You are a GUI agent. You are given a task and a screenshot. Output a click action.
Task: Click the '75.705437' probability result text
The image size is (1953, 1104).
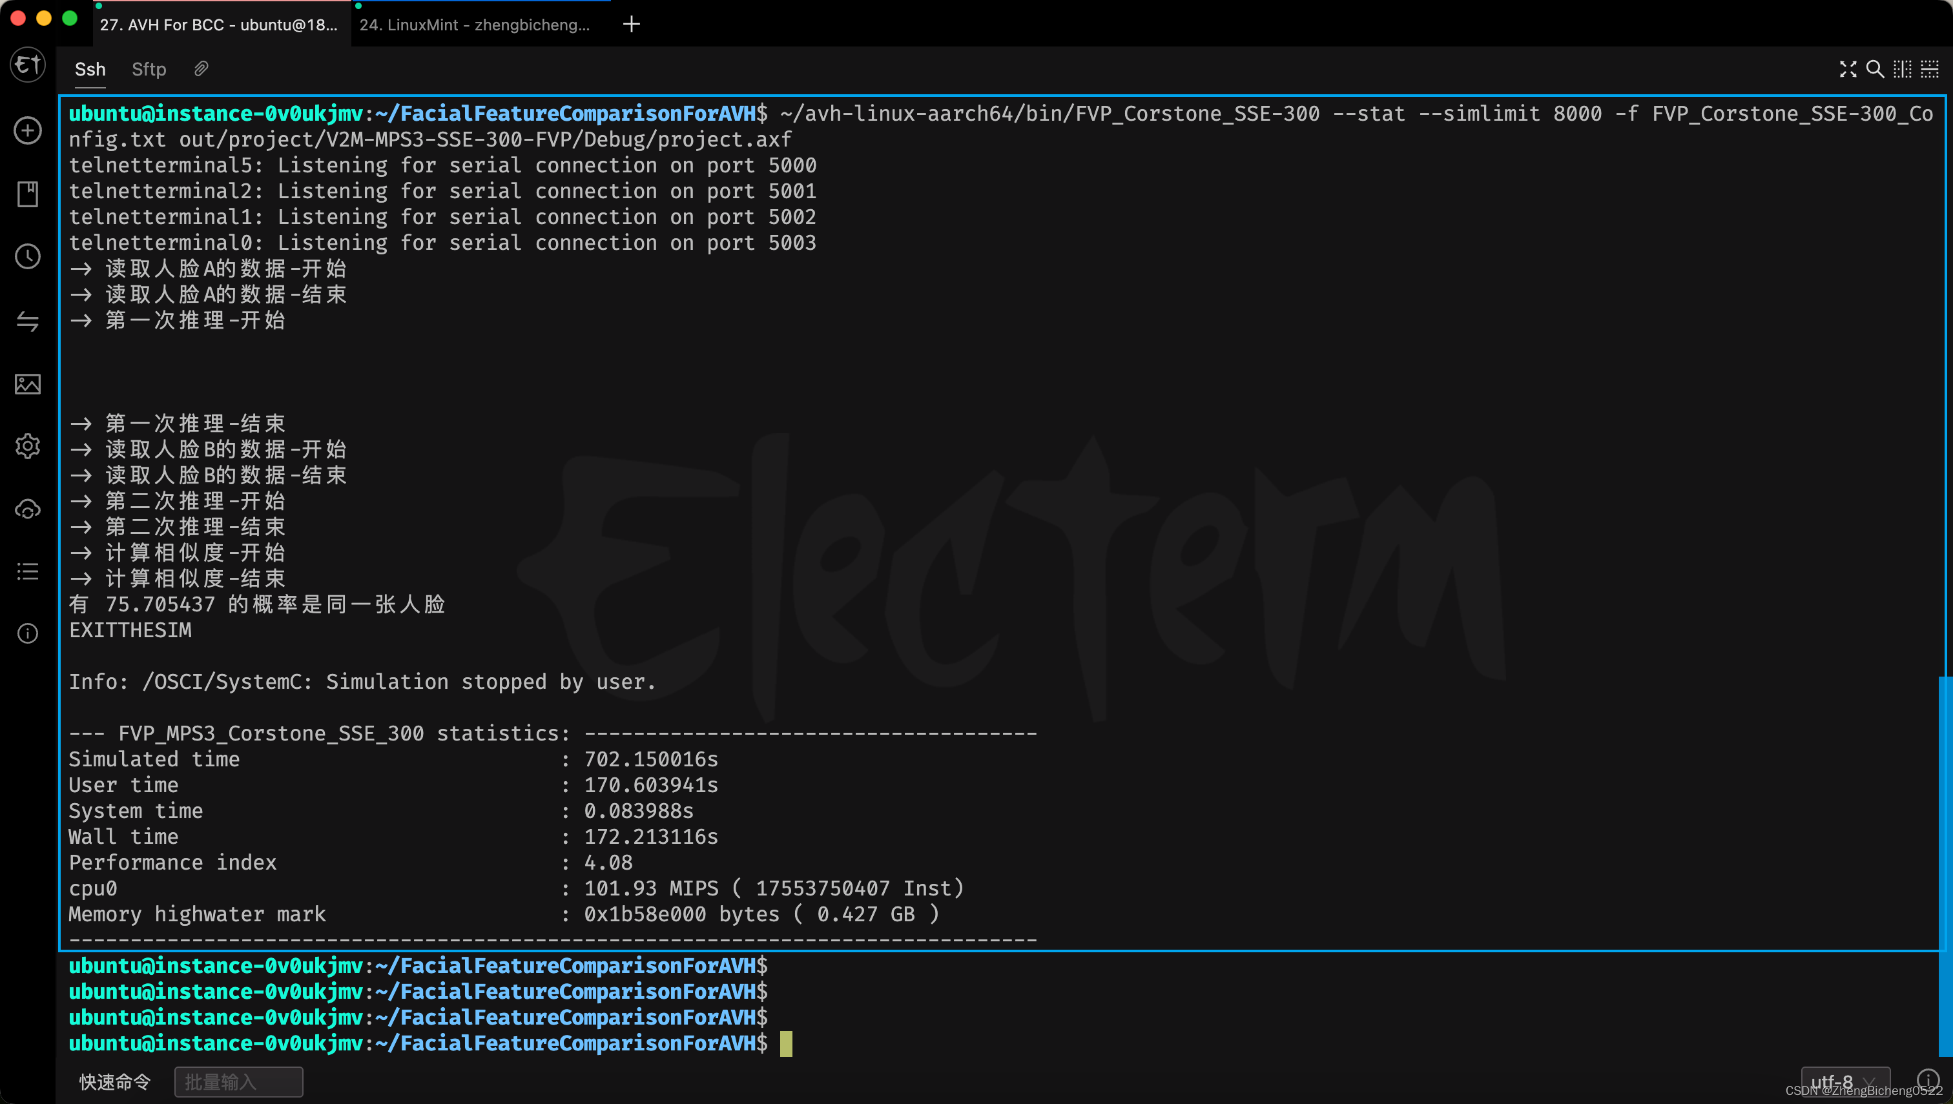coord(161,604)
